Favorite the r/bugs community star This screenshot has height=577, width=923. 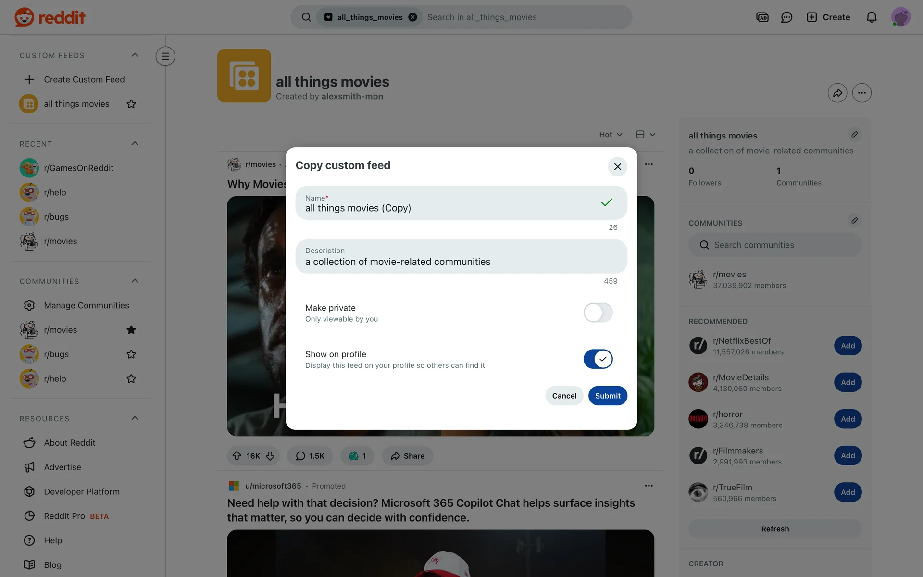(x=131, y=354)
